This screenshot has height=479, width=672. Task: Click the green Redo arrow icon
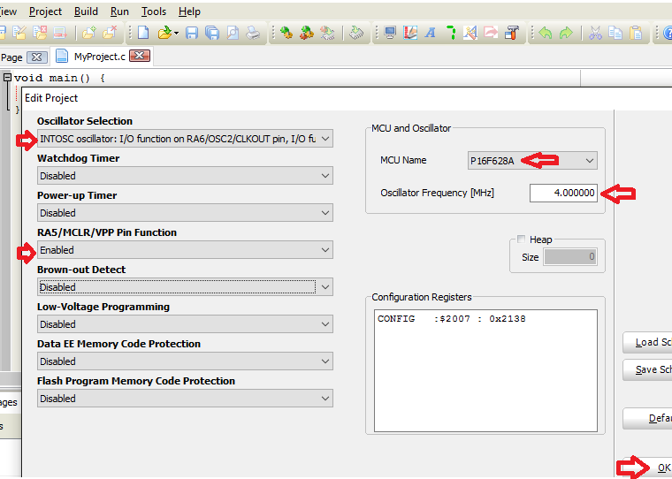click(566, 33)
